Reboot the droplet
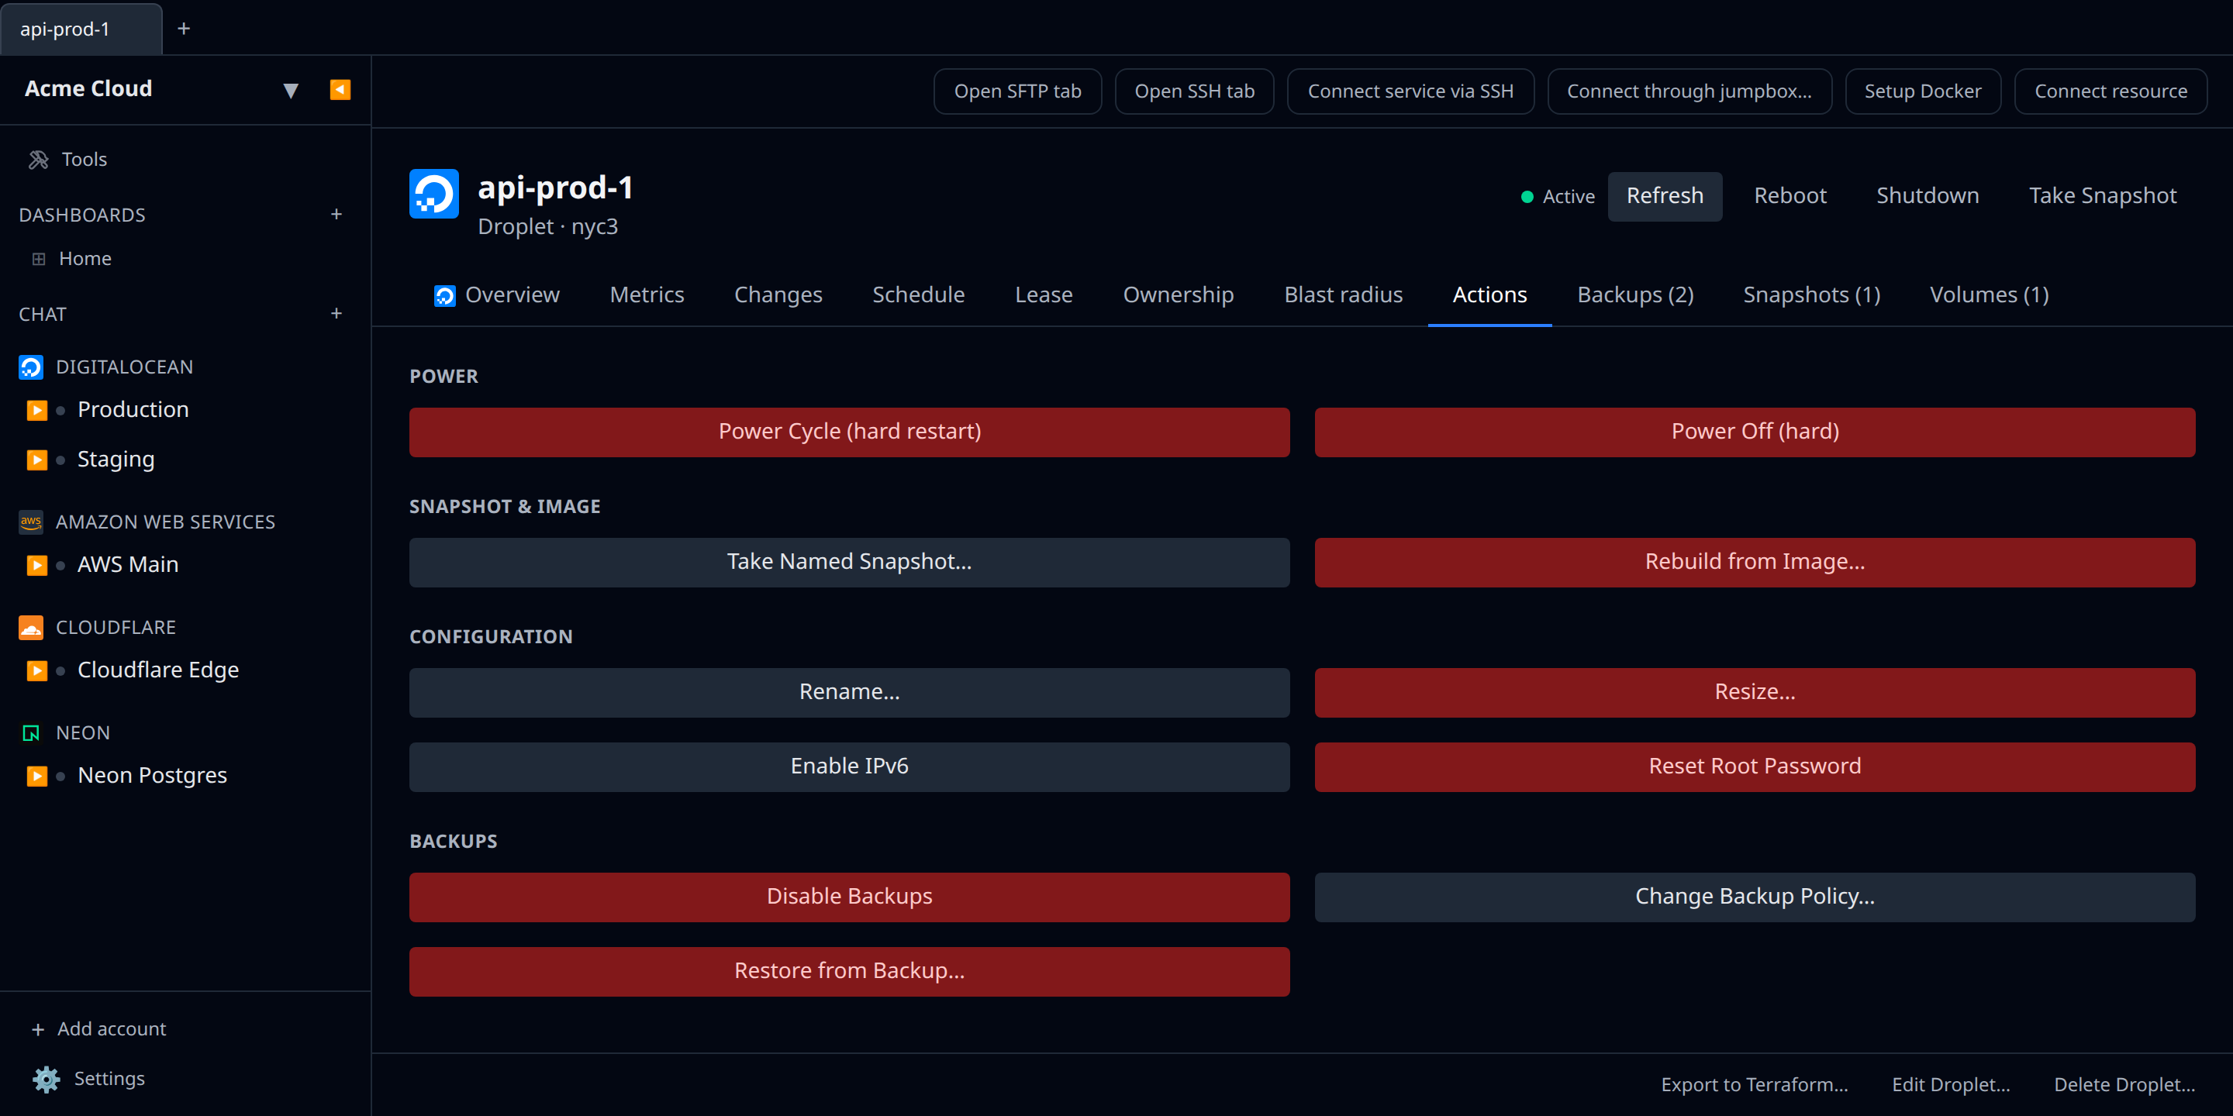This screenshot has width=2233, height=1116. click(1790, 196)
